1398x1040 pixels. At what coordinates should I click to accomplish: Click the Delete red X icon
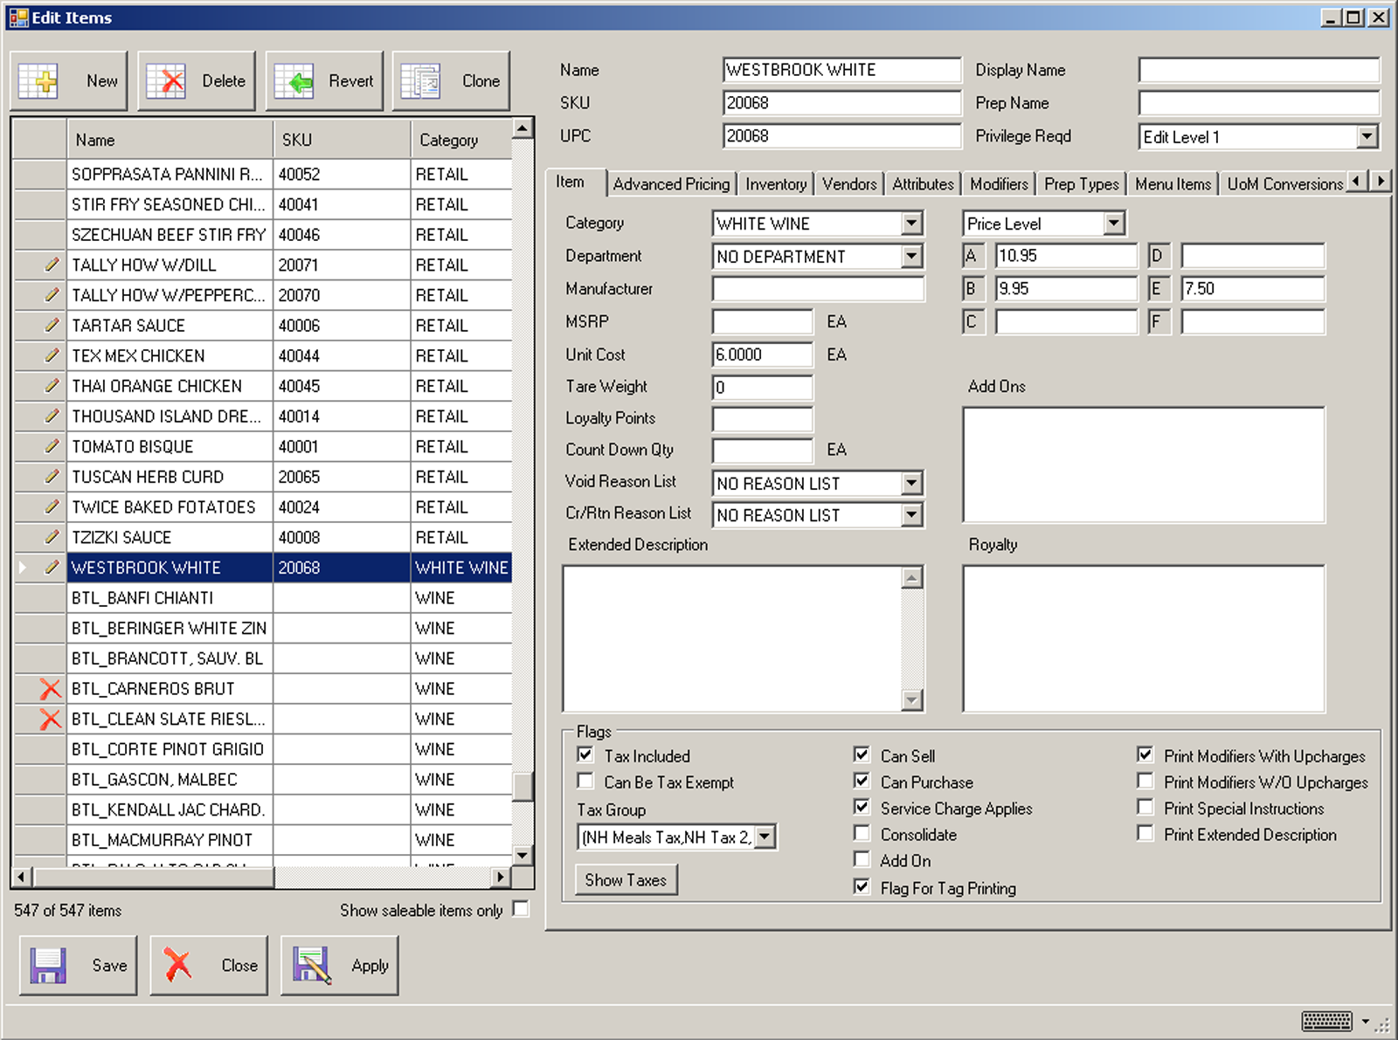tap(166, 81)
